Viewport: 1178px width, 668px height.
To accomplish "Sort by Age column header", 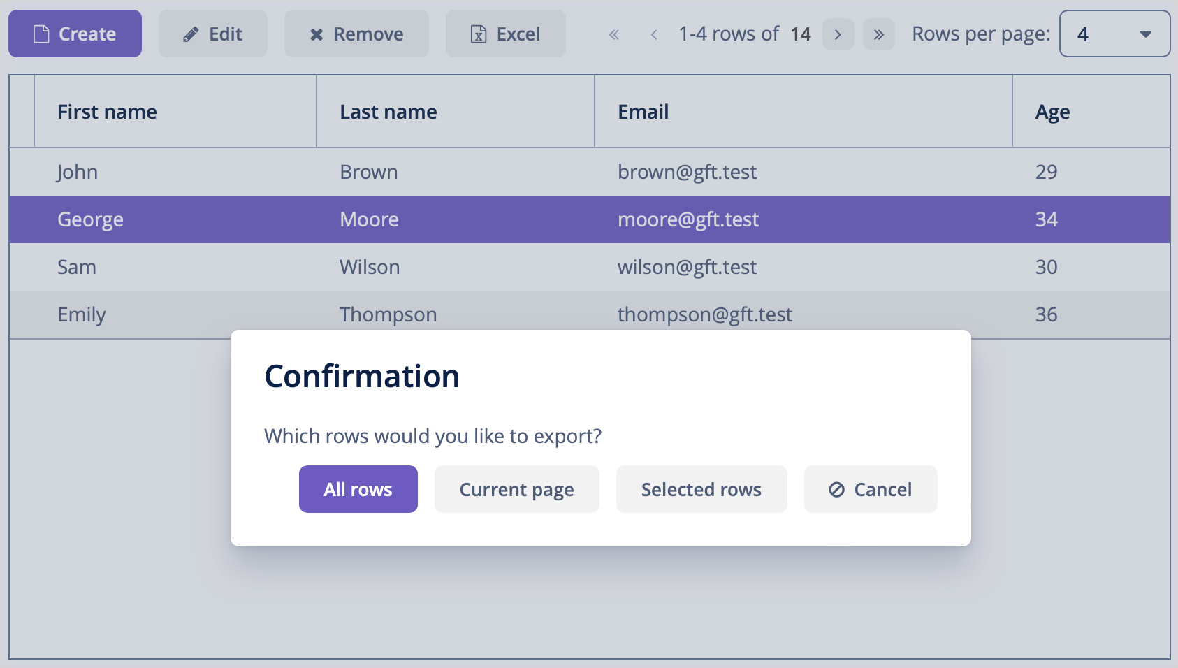I will click(x=1091, y=112).
